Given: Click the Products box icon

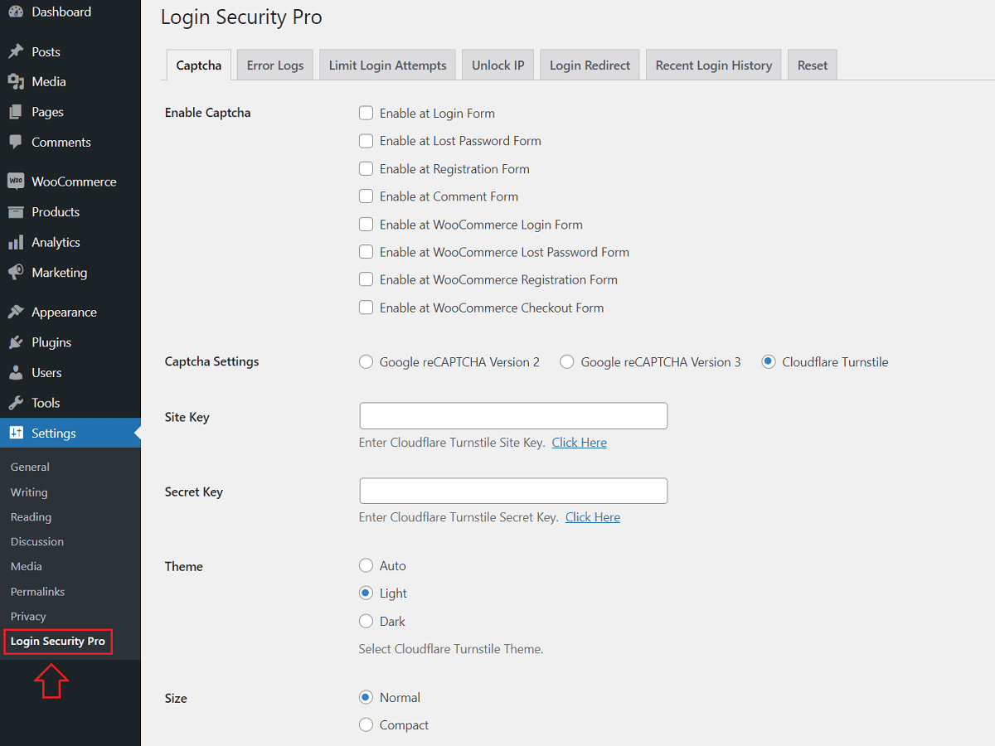Looking at the screenshot, I should (x=16, y=211).
